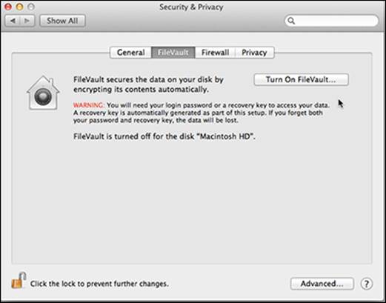The height and width of the screenshot is (303, 386).
Task: Close the Security & Privacy window
Action: click(x=8, y=7)
